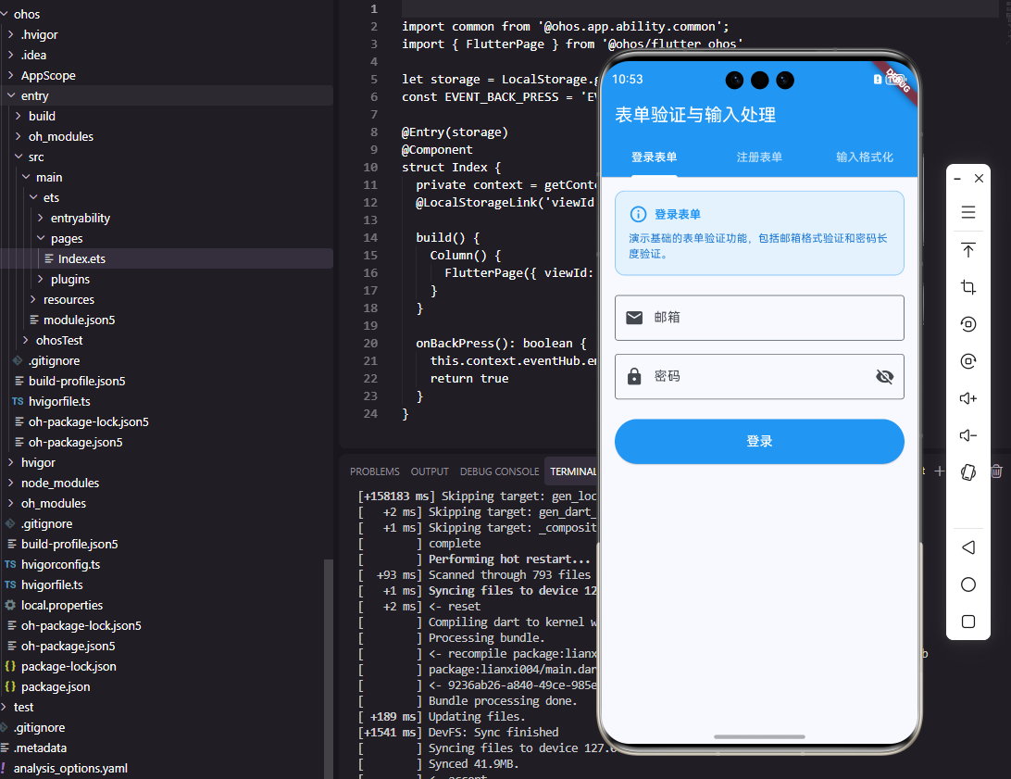
Task: Click the lock icon in password field
Action: coord(634,376)
